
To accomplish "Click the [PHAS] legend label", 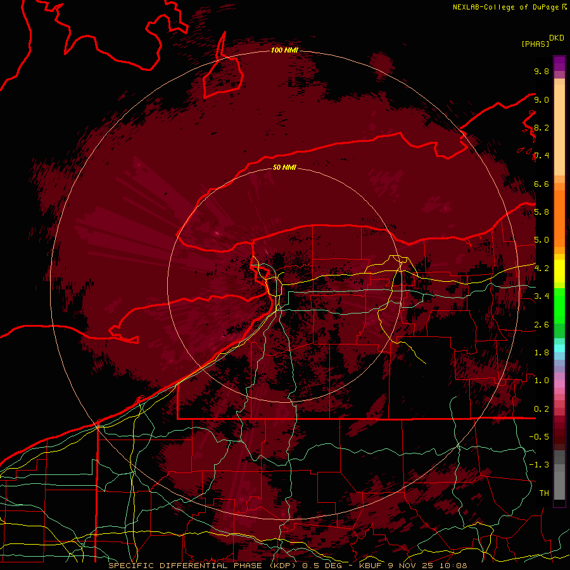I will click(535, 44).
